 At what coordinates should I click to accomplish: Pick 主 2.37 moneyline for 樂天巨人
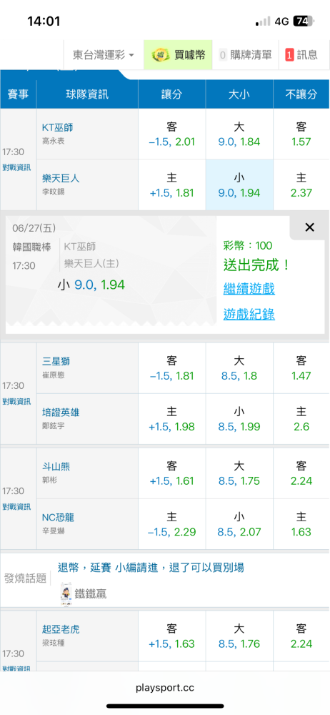[301, 185]
